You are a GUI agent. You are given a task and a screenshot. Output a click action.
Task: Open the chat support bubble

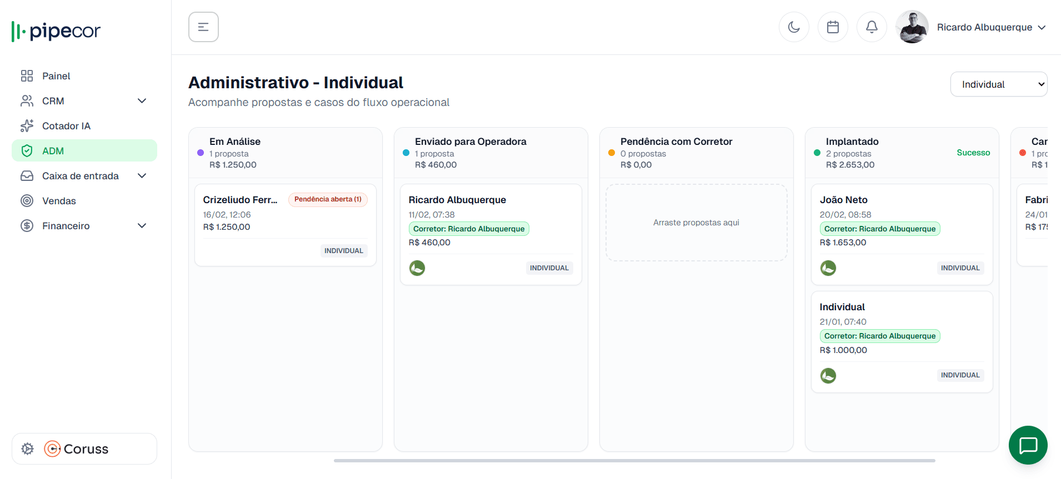coord(1028,445)
